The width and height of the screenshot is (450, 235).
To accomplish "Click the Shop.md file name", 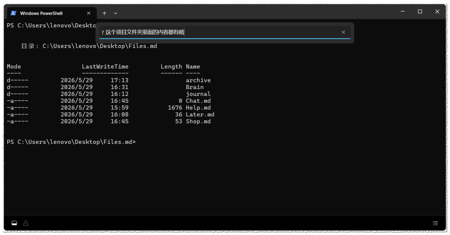I will 198,121.
